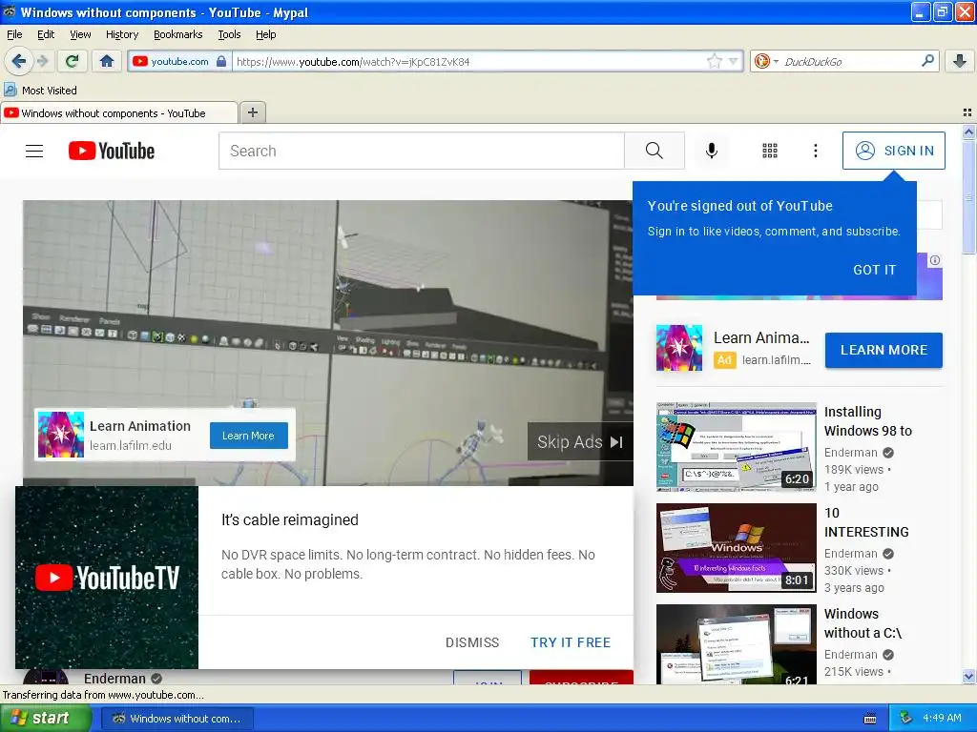The width and height of the screenshot is (977, 732).
Task: Click the YouTube logo
Action: [x=112, y=151]
